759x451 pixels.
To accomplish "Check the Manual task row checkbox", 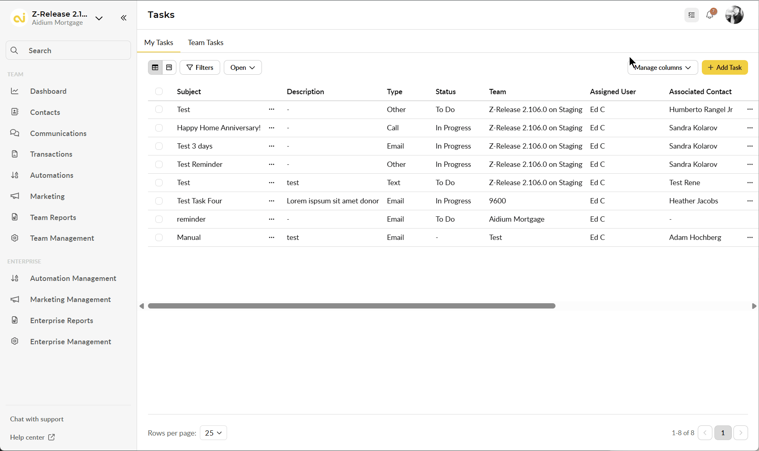I will pyautogui.click(x=159, y=237).
